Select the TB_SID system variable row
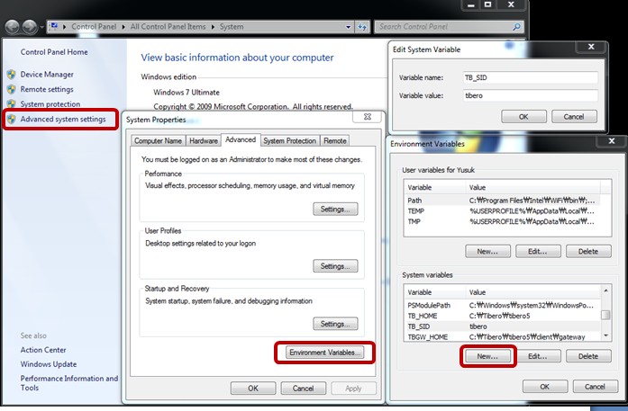 click(x=502, y=326)
